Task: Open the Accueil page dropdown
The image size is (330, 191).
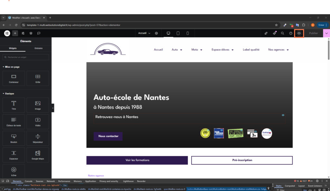Action: (x=144, y=33)
